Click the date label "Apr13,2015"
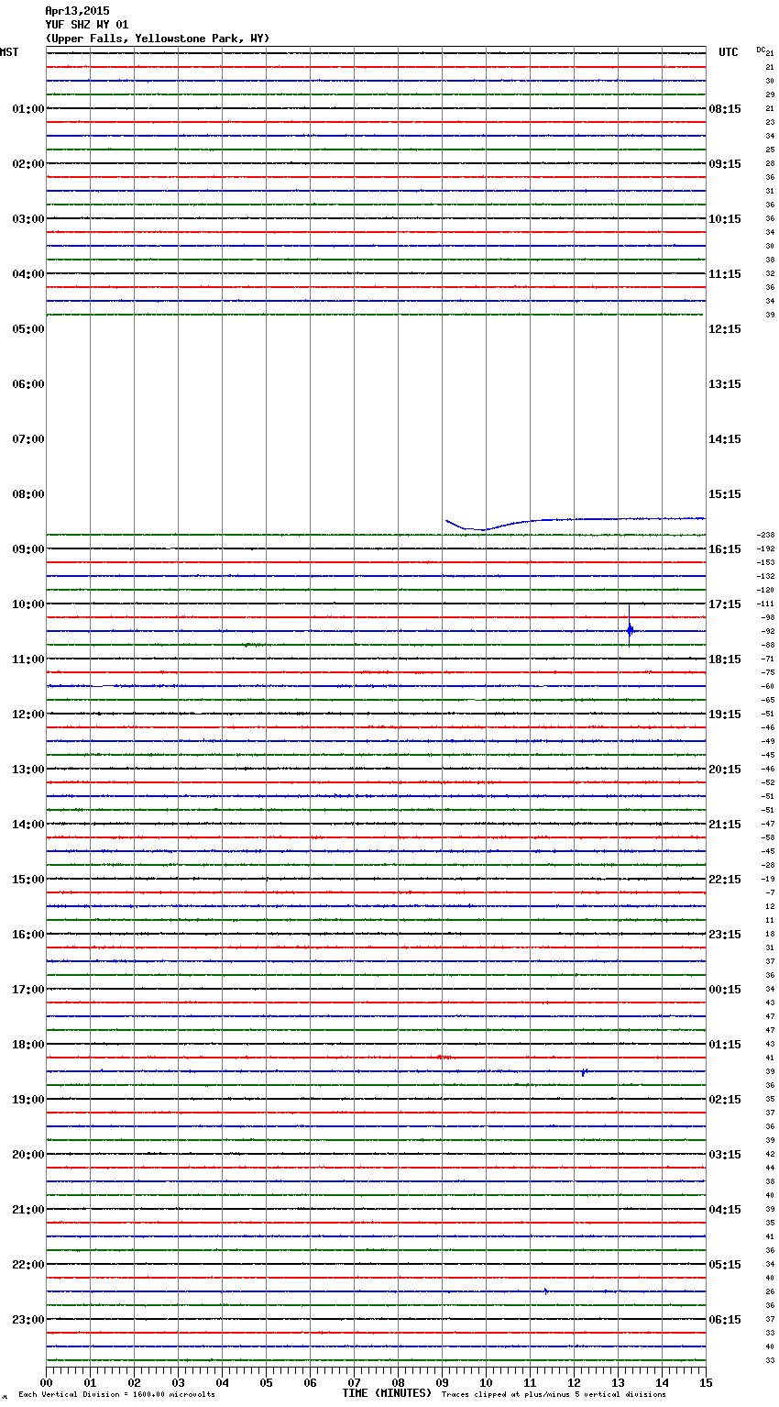The image size is (779, 1407). click(x=77, y=11)
